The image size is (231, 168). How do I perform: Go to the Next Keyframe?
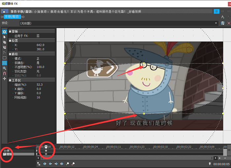click(56, 164)
